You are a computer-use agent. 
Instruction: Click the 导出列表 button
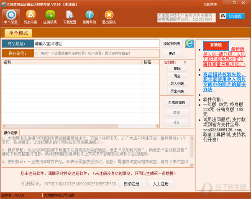[177, 91]
